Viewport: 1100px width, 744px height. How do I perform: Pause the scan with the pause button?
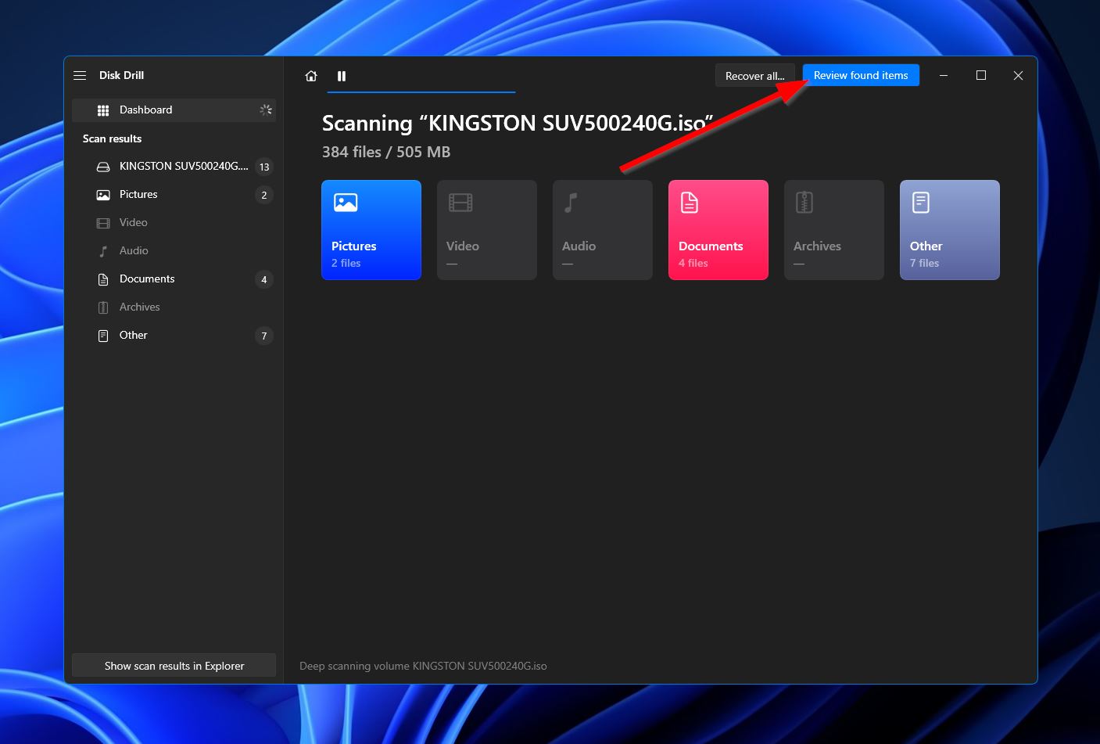342,76
